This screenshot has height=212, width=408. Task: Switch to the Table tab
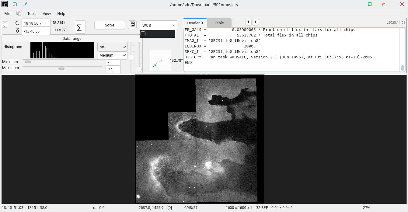pos(219,23)
